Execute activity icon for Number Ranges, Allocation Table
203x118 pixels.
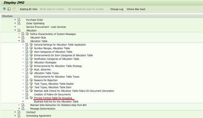click(x=31, y=48)
